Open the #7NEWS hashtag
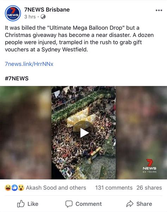The width and height of the screenshot is (167, 212). click(17, 79)
